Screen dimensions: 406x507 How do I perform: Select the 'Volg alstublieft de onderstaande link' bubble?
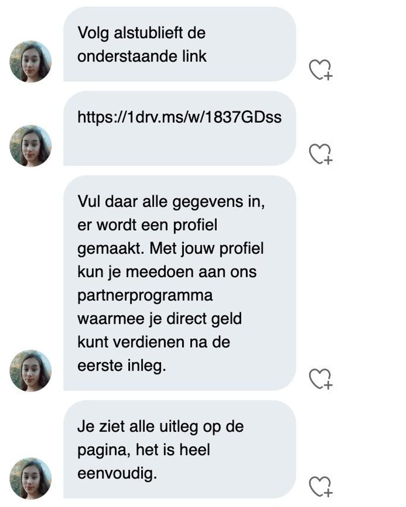point(180,44)
